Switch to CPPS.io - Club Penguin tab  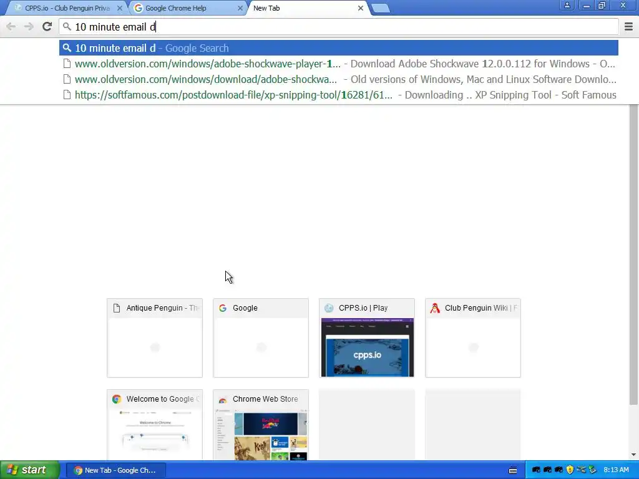tap(67, 8)
